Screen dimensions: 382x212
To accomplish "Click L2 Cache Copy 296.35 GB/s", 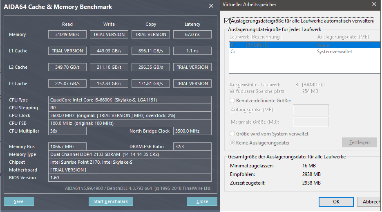I will [x=151, y=67].
